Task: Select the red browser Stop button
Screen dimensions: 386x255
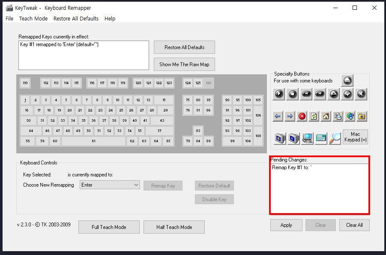Action: (302, 116)
